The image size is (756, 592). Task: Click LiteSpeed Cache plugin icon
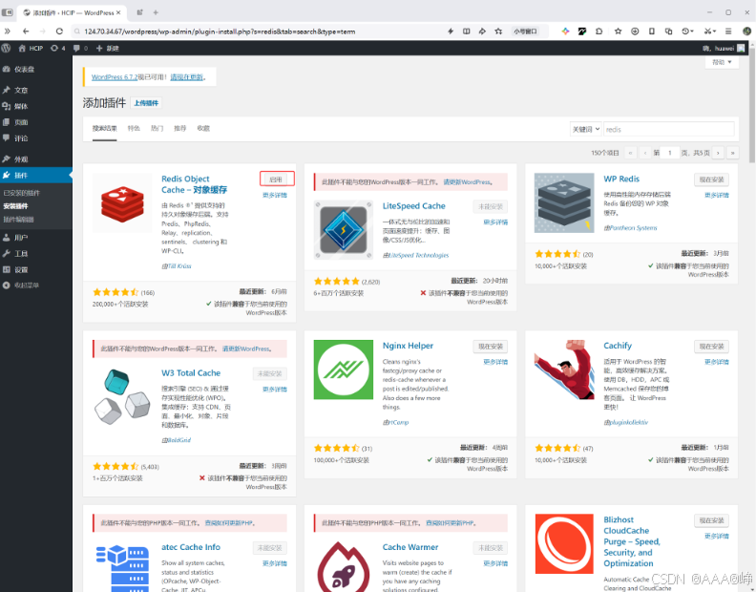[x=344, y=230]
